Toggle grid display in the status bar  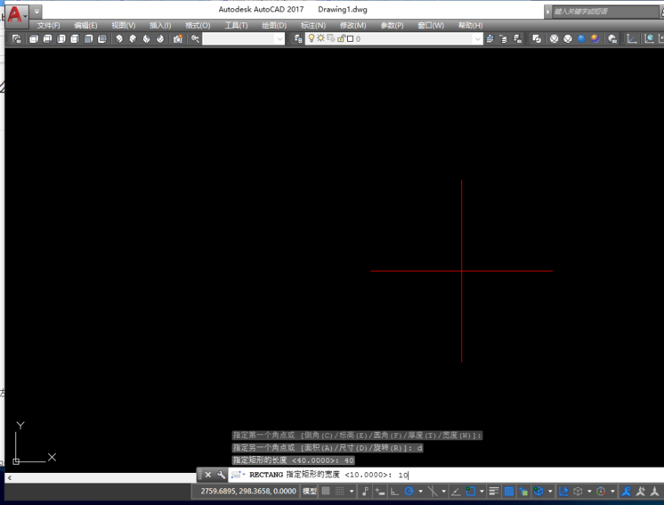point(326,492)
